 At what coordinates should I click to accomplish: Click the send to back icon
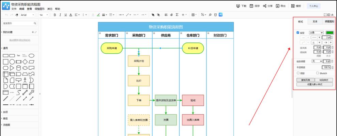158,15
